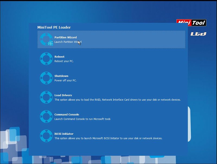Choose Reboot from the PE Loader menu
217x164 pixels.
coord(59,57)
